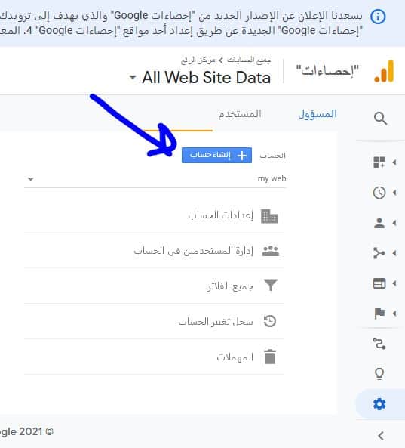
Task: Click people icon for إدارة المستخدمين
Action: [x=271, y=251]
